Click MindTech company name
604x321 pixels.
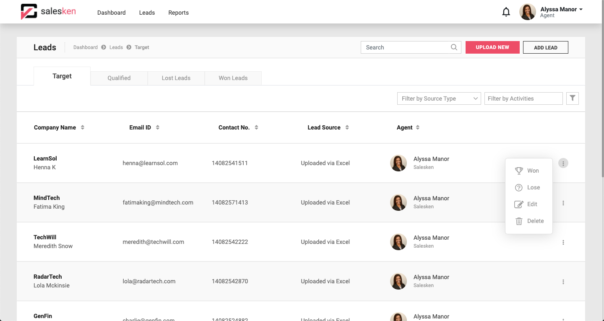[47, 198]
